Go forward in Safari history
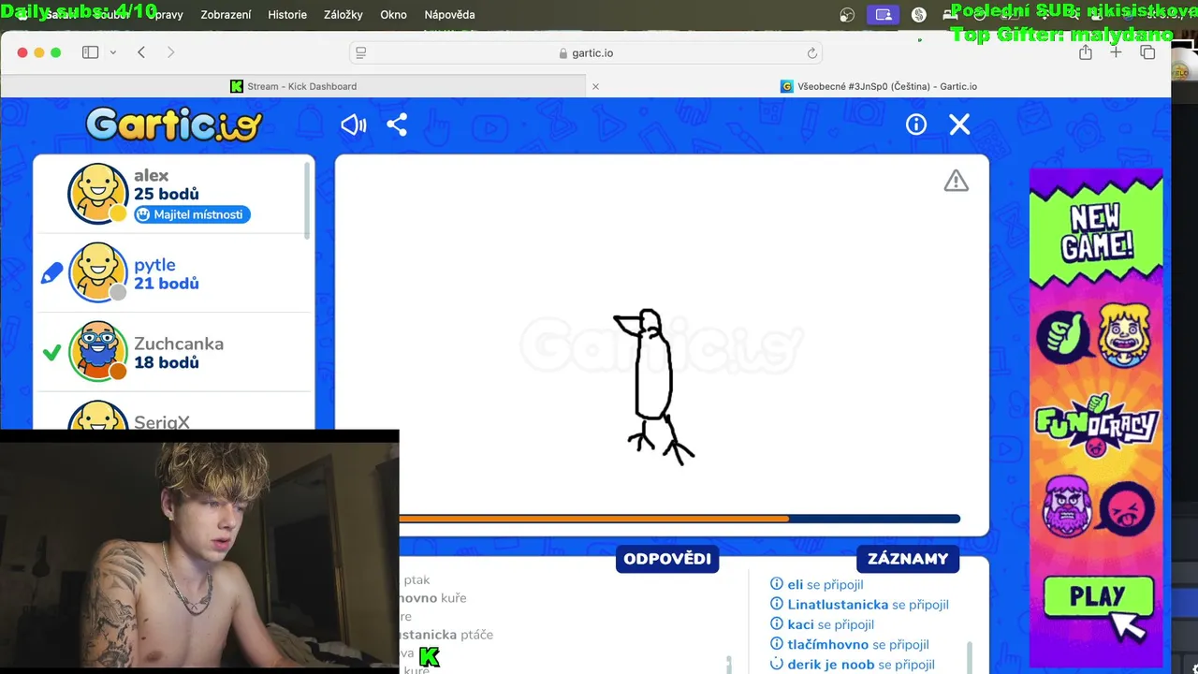Viewport: 1198px width, 674px height. 170,52
